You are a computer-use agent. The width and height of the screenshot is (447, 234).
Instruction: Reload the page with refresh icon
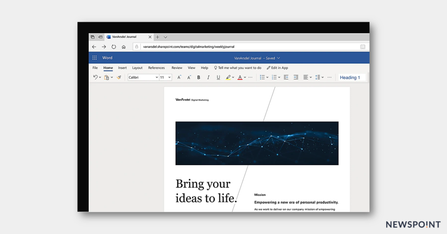coord(114,47)
